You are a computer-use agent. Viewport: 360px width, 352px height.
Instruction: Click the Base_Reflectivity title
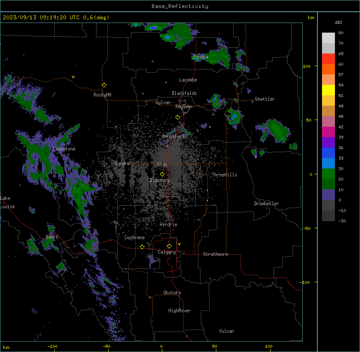(180, 6)
